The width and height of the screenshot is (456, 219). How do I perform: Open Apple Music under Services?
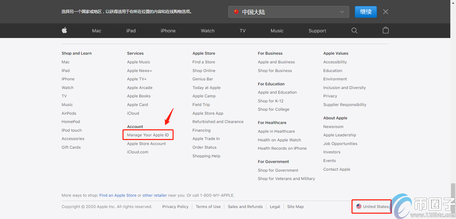point(139,62)
